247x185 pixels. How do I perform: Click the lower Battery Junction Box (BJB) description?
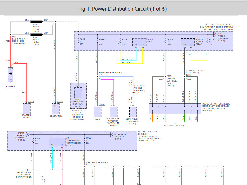[149, 136]
